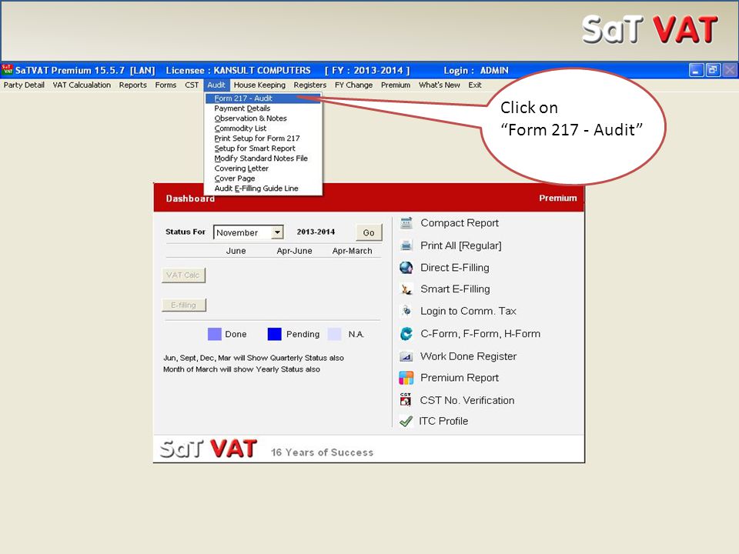Click the Direct E-Filling globe icon

click(x=406, y=268)
